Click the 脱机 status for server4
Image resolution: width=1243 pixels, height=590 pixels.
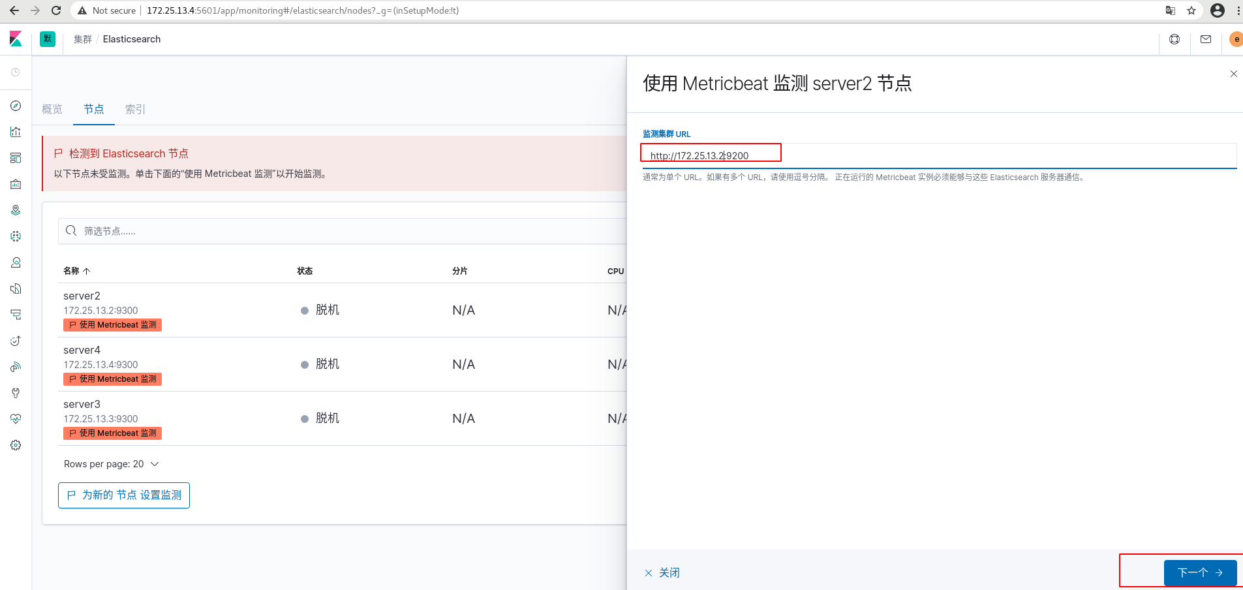tap(327, 364)
